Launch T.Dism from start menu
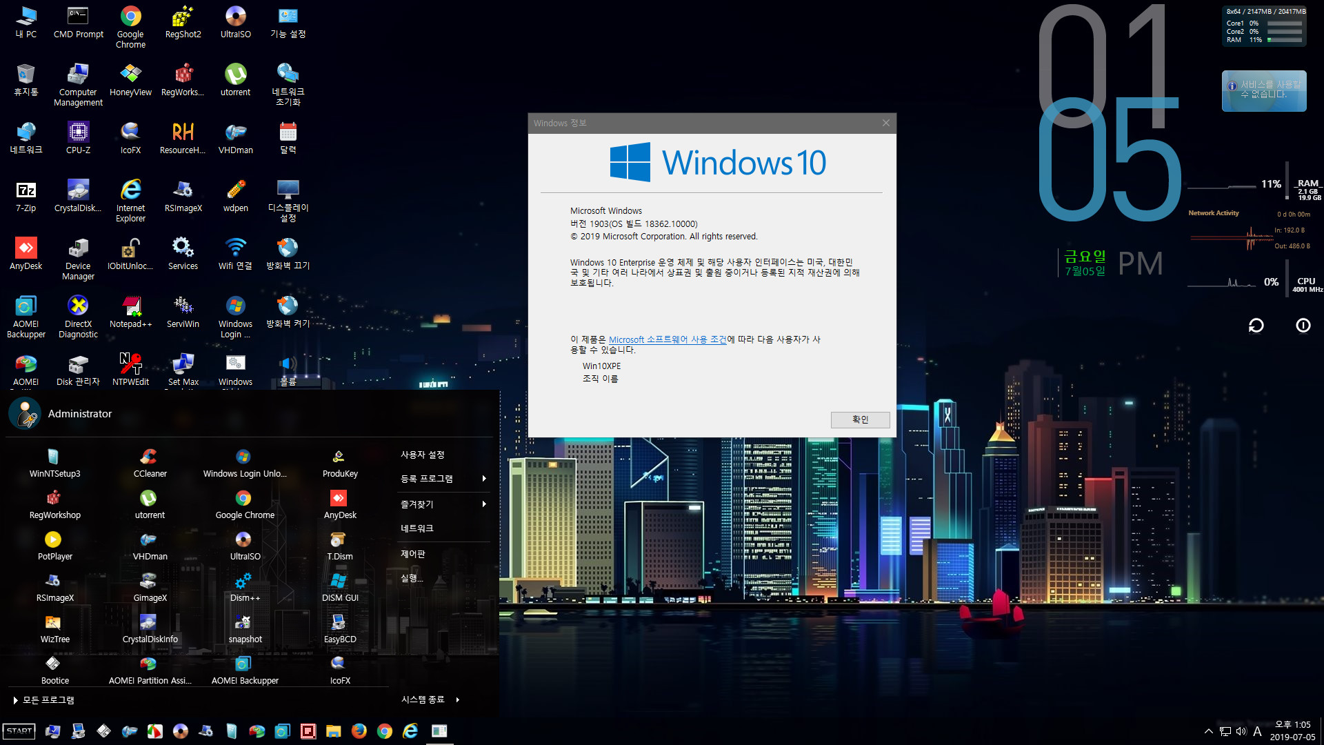 point(340,546)
